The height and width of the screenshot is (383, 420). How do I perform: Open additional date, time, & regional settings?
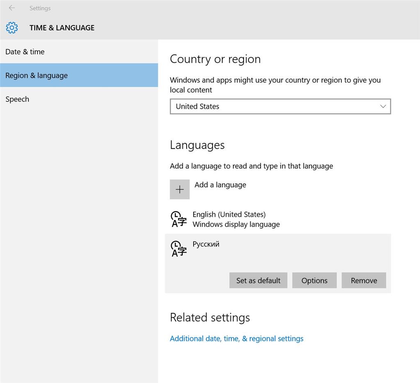point(236,338)
